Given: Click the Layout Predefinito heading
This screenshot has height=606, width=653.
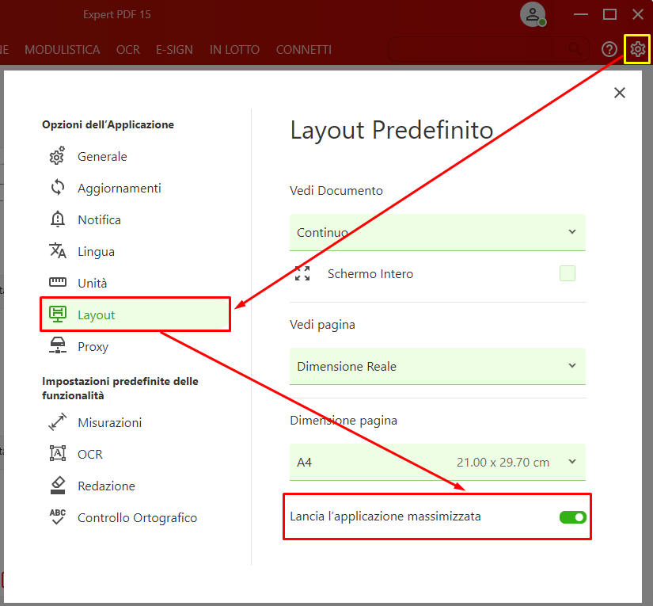Looking at the screenshot, I should (392, 130).
